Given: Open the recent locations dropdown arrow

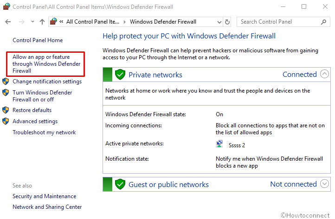Looking at the screenshot, I should [32, 22].
